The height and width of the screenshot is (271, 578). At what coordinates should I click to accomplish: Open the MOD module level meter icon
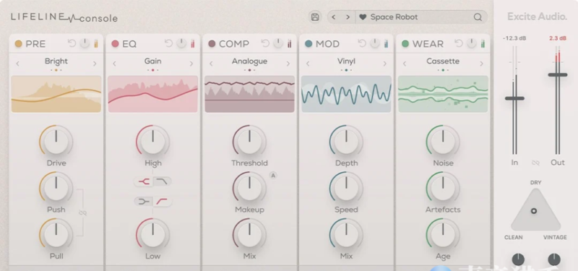point(386,44)
